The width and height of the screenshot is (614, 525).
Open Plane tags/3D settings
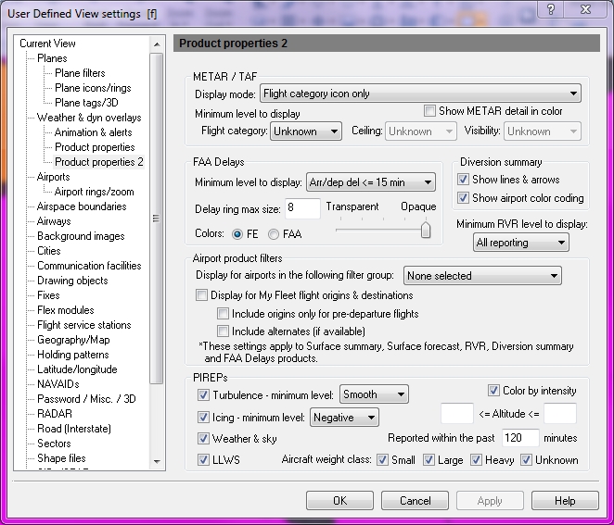tap(86, 103)
